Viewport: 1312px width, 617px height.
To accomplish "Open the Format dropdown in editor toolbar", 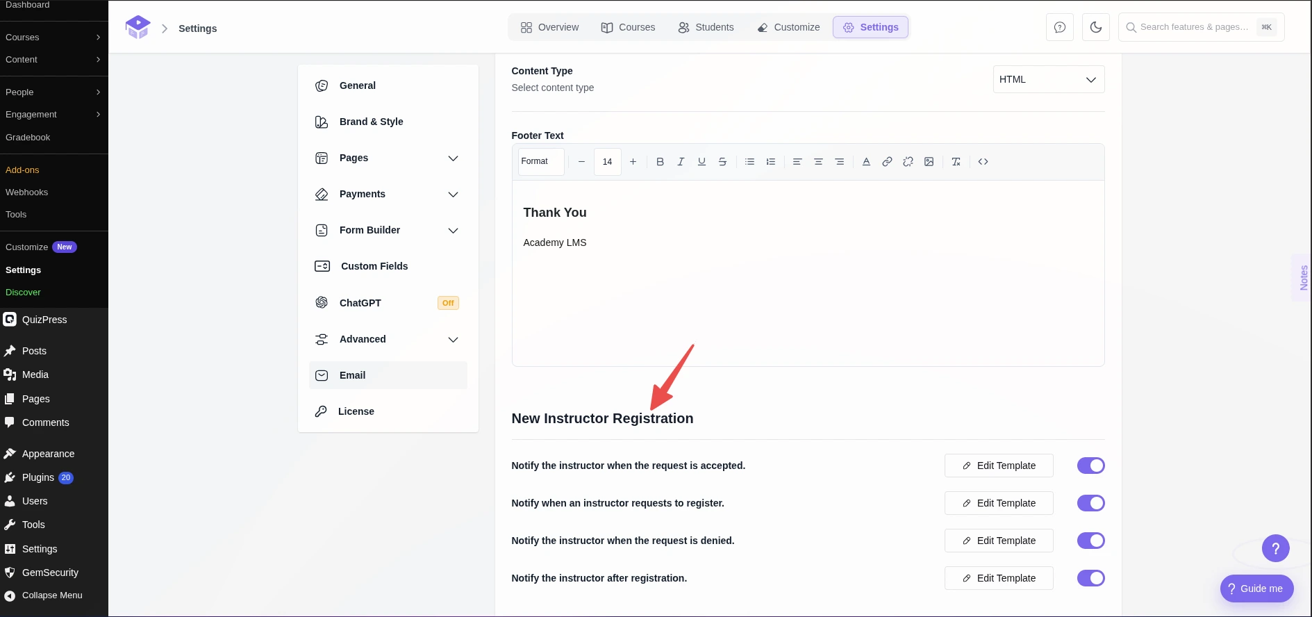I will coord(541,162).
